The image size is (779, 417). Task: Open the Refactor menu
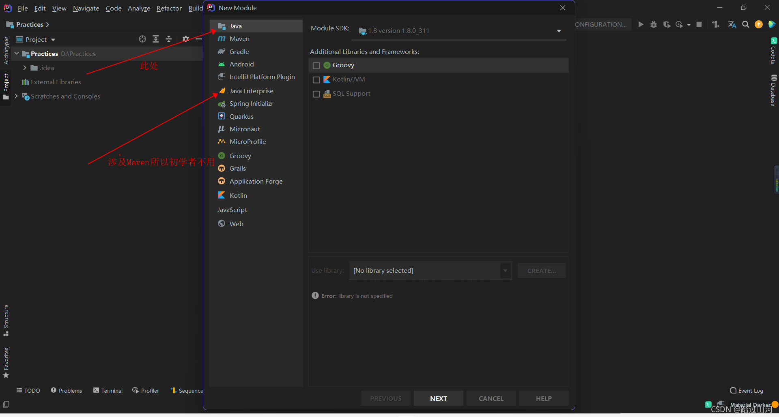click(x=169, y=8)
